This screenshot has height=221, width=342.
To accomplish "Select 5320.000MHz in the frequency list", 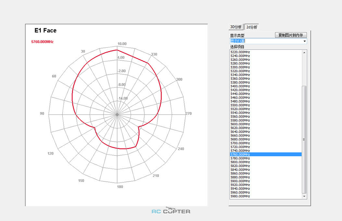I will 266,71.
